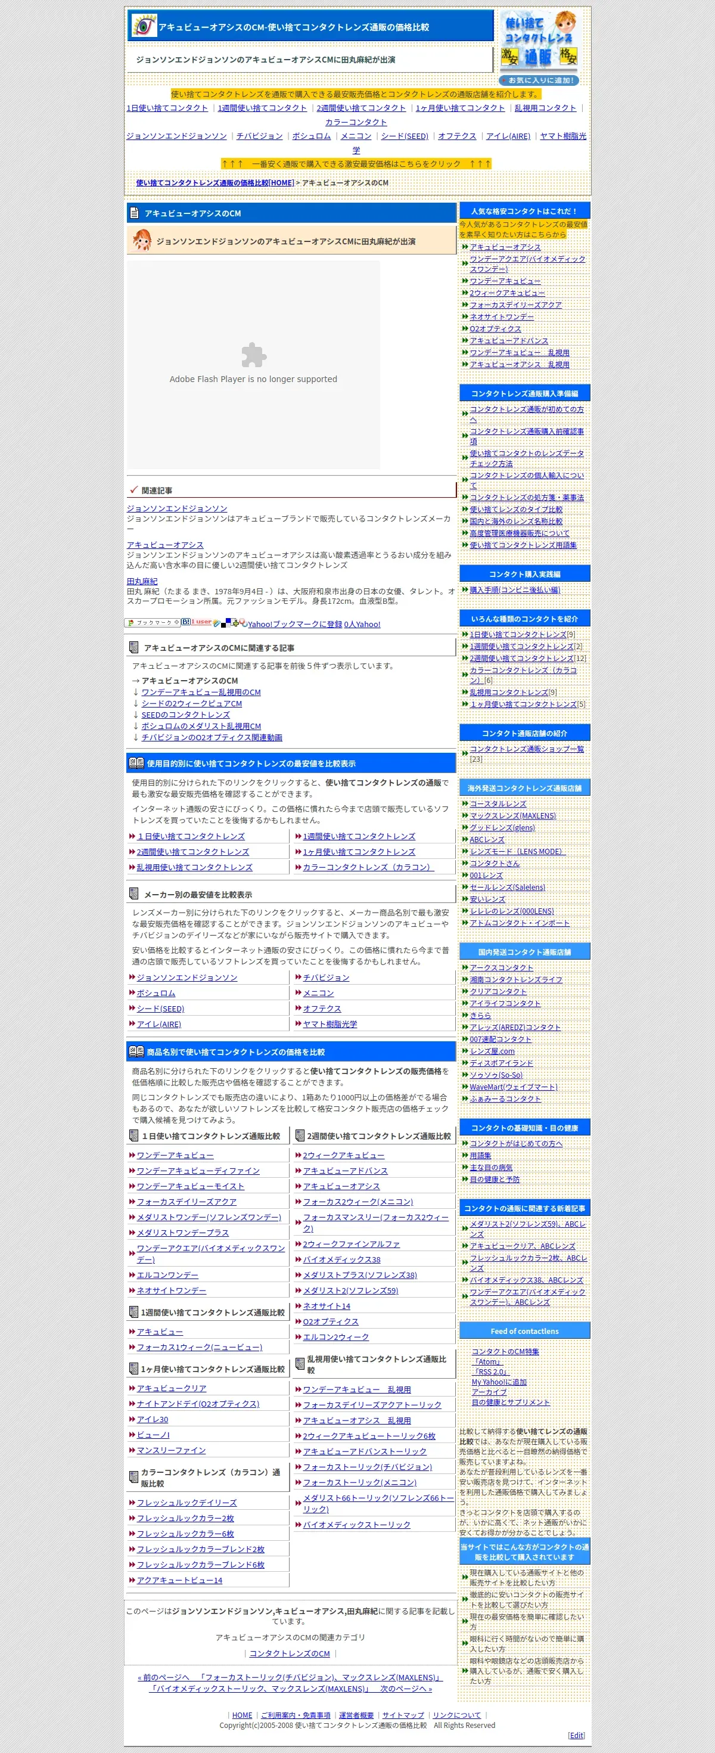The width and height of the screenshot is (715, 1753).
Task: Open エルコン2ウィーク product link
Action: tap(335, 1336)
